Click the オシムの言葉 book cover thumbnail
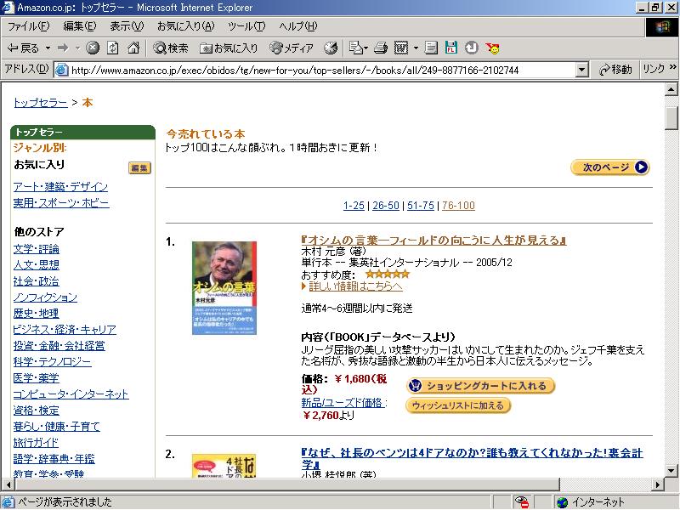This screenshot has height=510, width=680. point(224,288)
